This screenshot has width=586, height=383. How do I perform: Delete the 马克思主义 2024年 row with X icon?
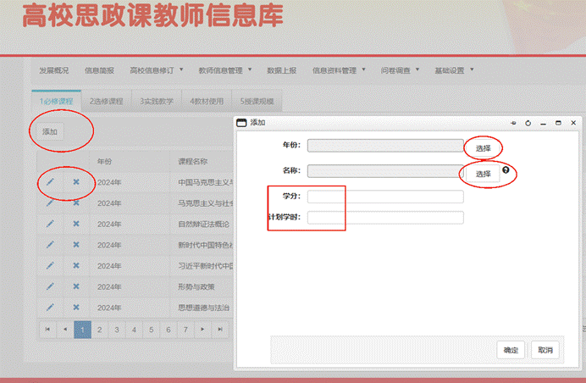click(75, 203)
